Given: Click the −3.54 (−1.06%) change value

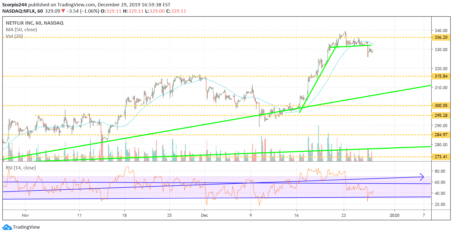Looking at the screenshot, I should pyautogui.click(x=83, y=11).
